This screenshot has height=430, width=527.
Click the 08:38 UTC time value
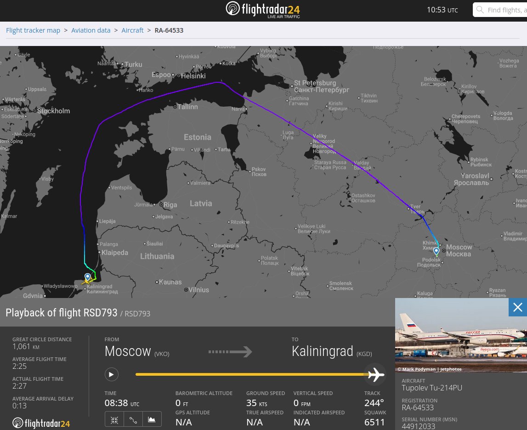[122, 403]
